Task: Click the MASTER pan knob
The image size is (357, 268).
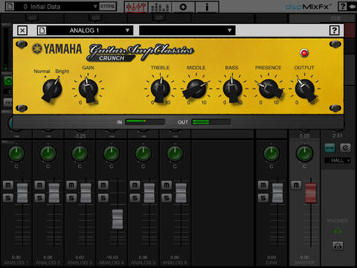Action: 305,153
